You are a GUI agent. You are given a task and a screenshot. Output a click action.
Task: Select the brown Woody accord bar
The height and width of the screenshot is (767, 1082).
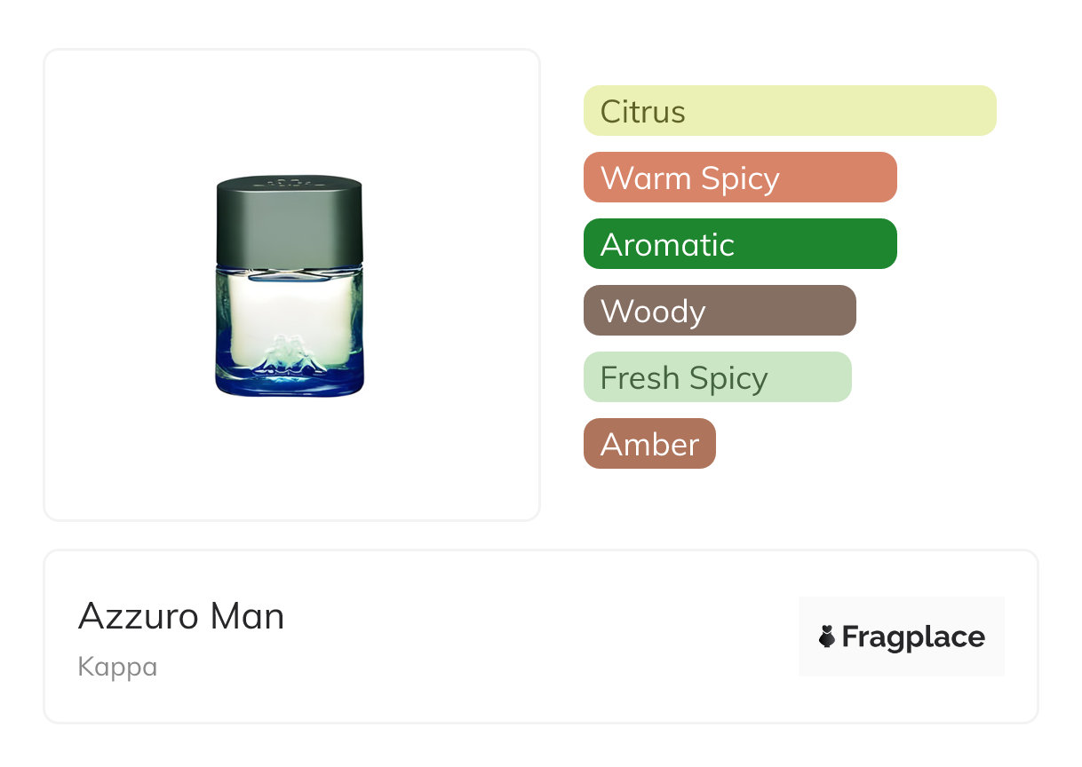pos(720,311)
